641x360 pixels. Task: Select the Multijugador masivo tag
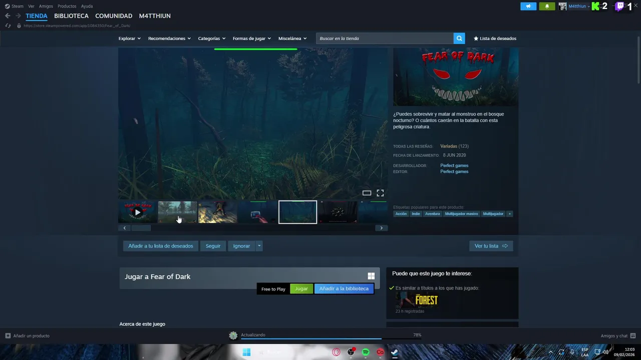pos(461,214)
